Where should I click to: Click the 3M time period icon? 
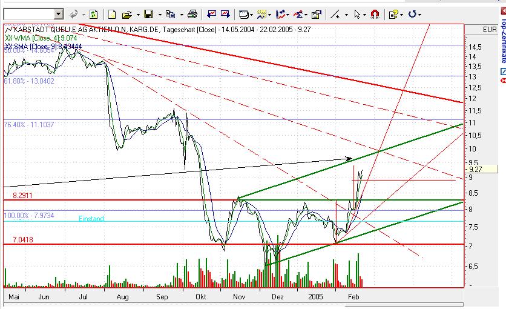[x=261, y=14]
